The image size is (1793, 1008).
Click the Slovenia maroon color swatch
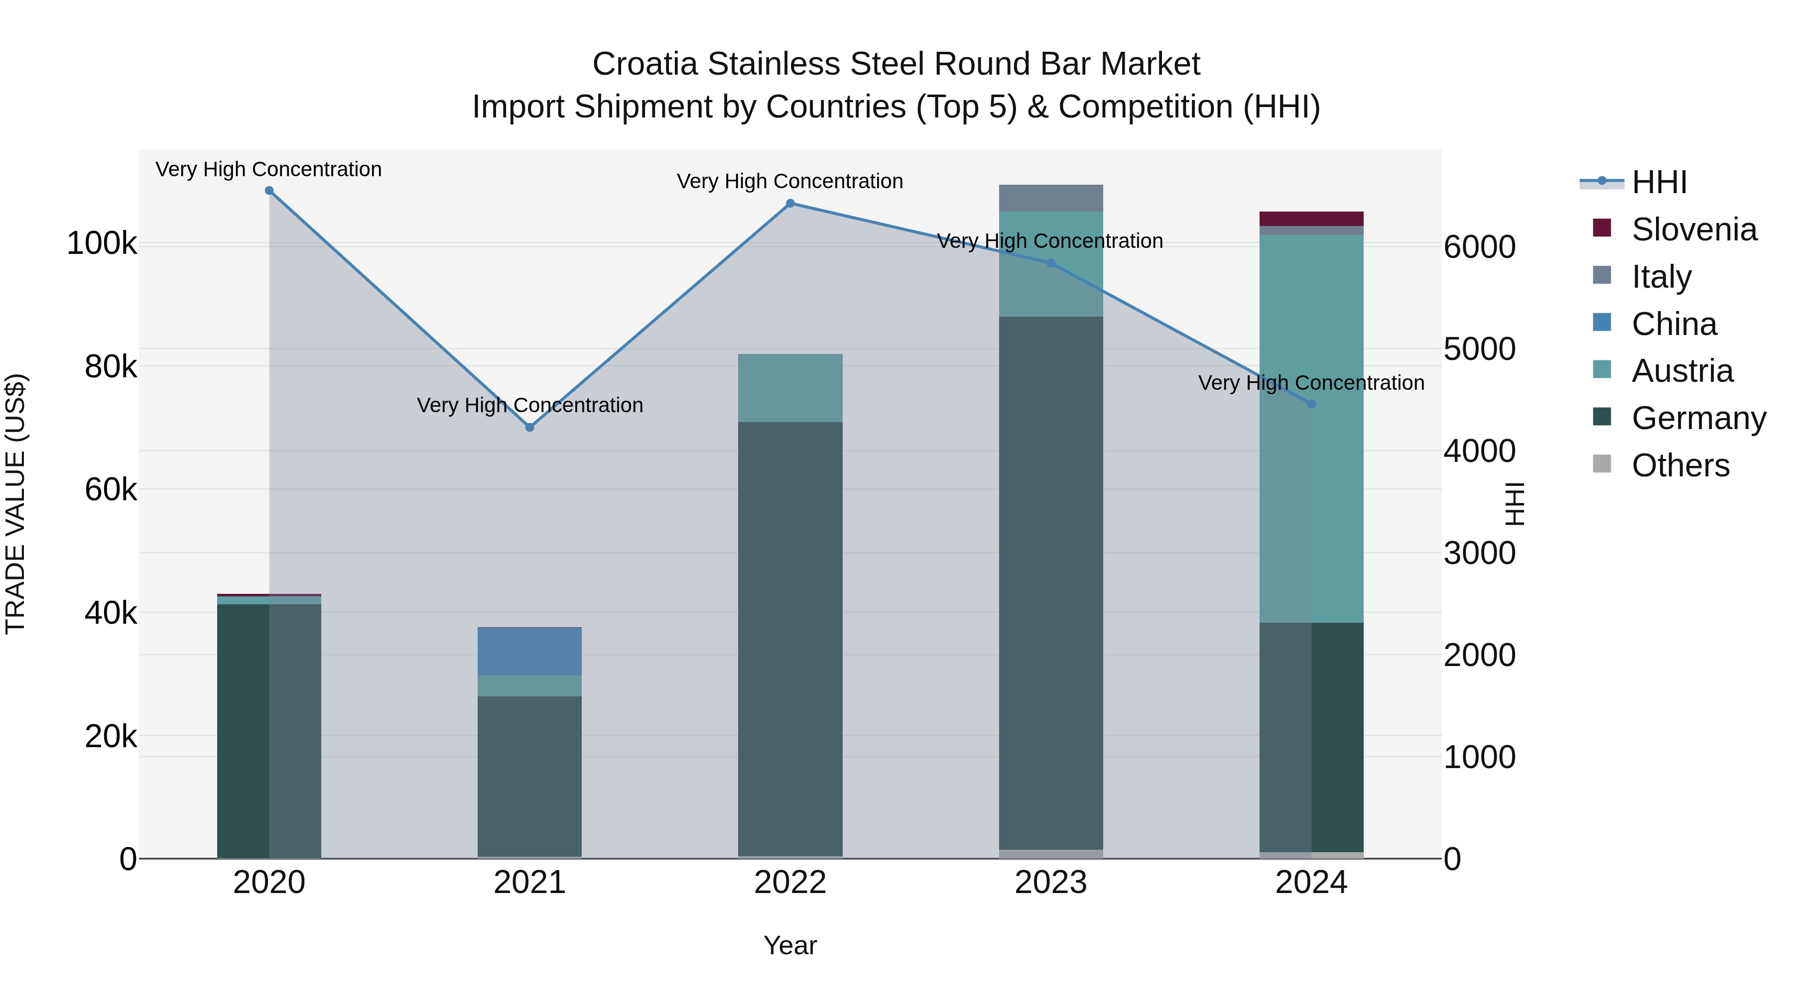[1602, 227]
